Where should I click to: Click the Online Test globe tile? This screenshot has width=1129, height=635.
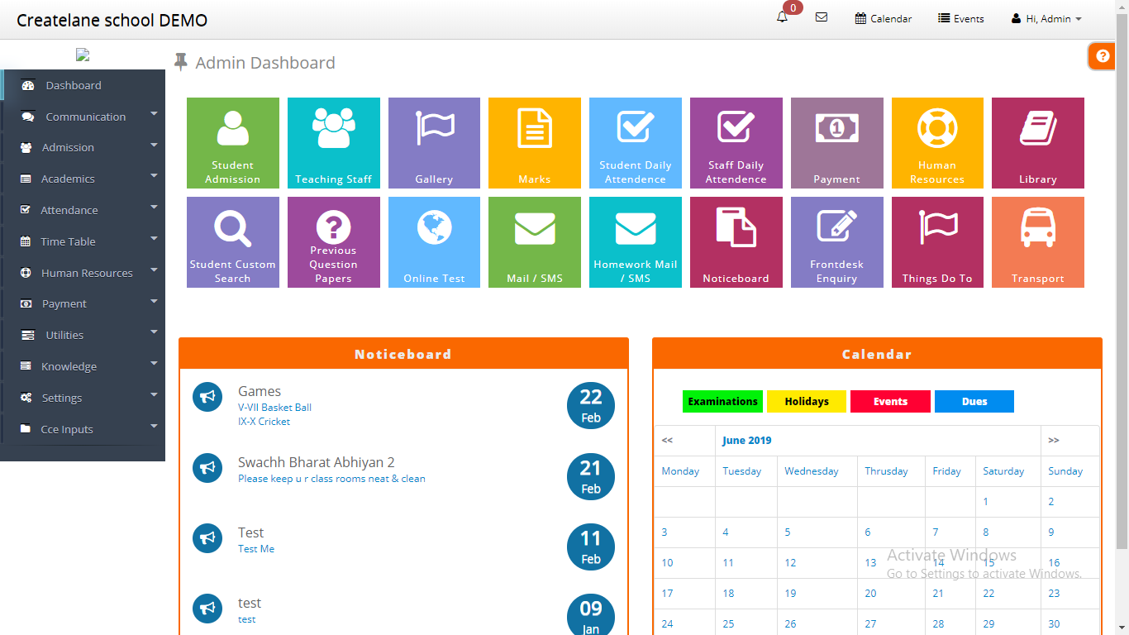coord(434,242)
